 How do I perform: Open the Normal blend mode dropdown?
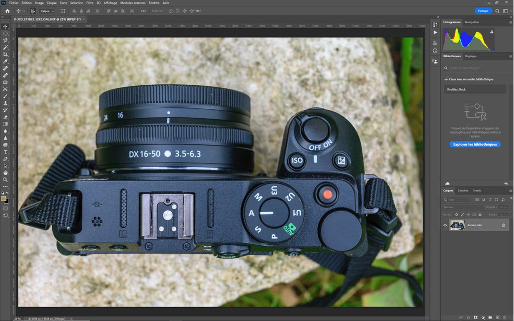pos(462,207)
